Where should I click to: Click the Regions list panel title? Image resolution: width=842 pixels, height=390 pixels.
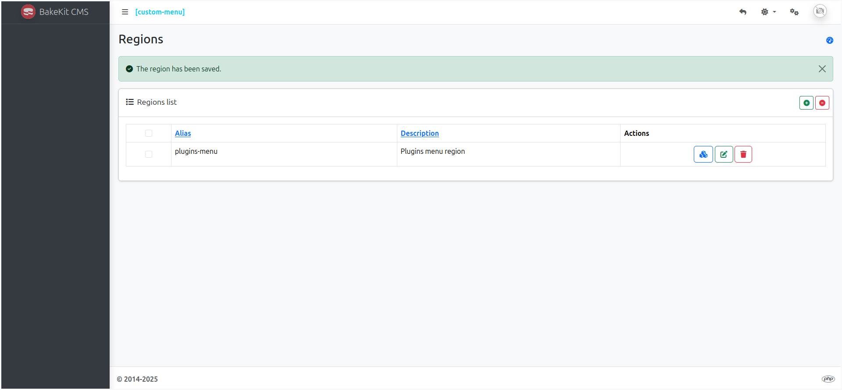(157, 102)
